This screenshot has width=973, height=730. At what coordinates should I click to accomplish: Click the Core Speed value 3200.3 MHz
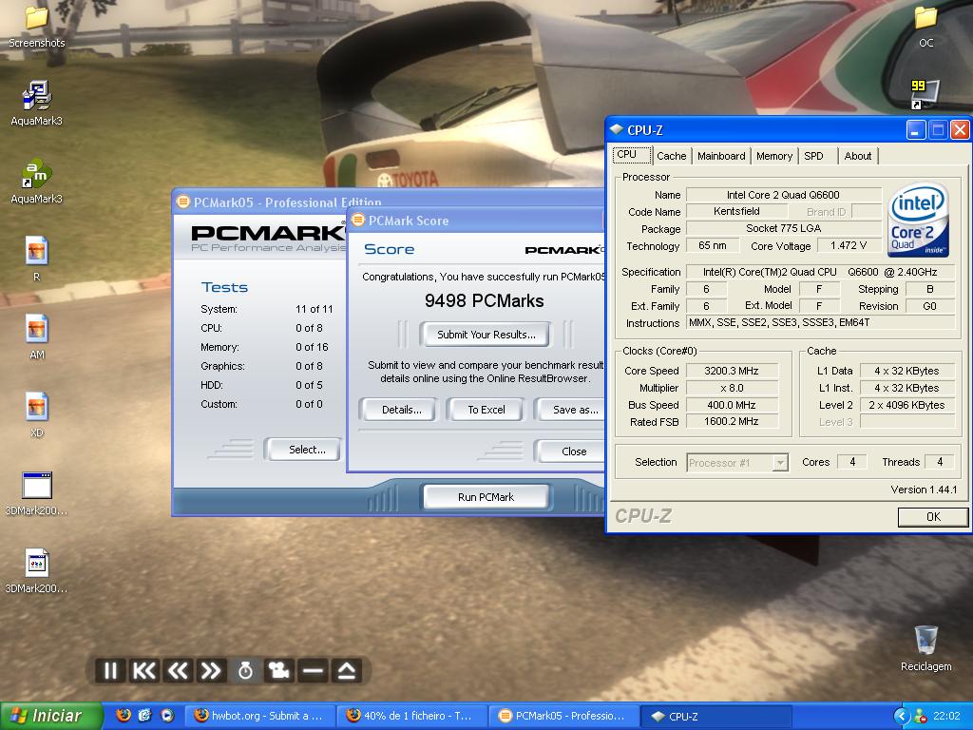click(x=732, y=371)
